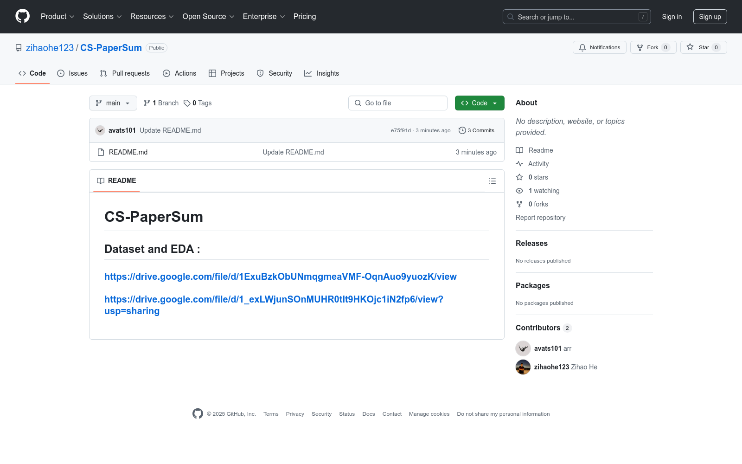View the 1 Branch link

point(161,103)
